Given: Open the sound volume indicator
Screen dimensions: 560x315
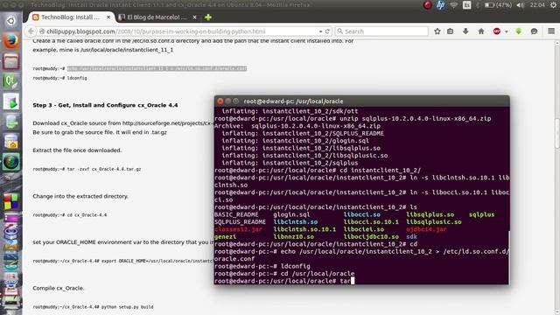Looking at the screenshot, I should point(521,5).
